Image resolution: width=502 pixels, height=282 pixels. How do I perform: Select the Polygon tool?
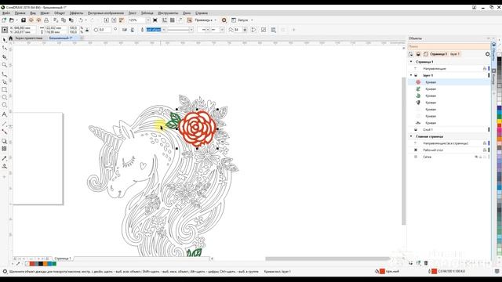tap(4, 105)
